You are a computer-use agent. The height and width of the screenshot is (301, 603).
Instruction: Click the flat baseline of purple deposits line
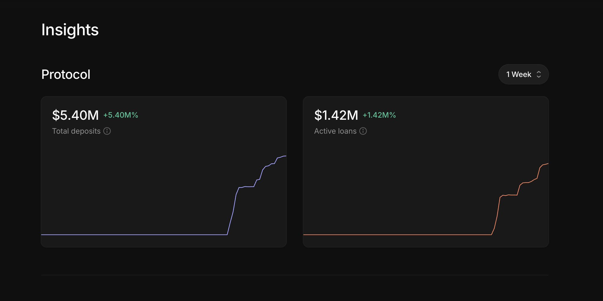132,235
